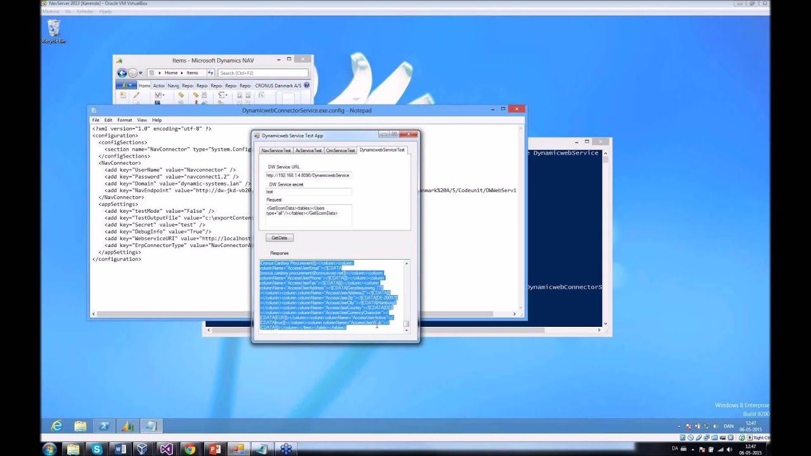Click Notepad horizontal scrollbar right arrow
Viewport: 811px width, 456px height.
click(514, 314)
